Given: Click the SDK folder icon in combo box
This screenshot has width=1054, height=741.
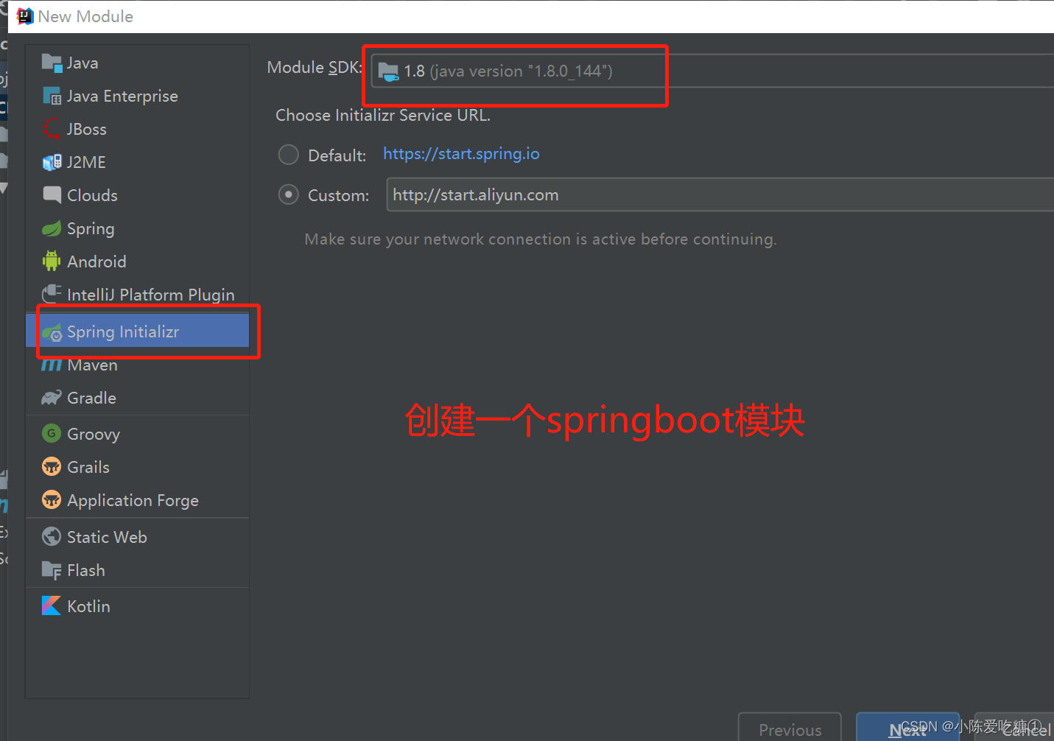Looking at the screenshot, I should pos(388,71).
